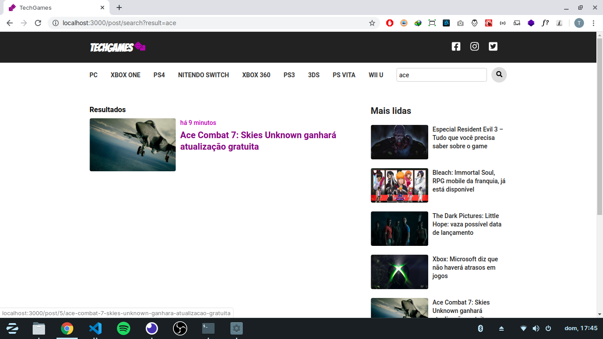The width and height of the screenshot is (603, 339).
Task: Click the clock showing dom, 17:45
Action: point(581,328)
